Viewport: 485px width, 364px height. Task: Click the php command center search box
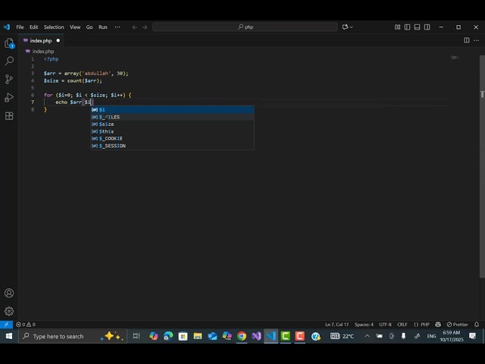coord(245,27)
